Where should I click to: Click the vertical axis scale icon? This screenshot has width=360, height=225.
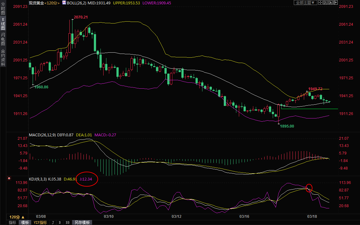[325, 3]
